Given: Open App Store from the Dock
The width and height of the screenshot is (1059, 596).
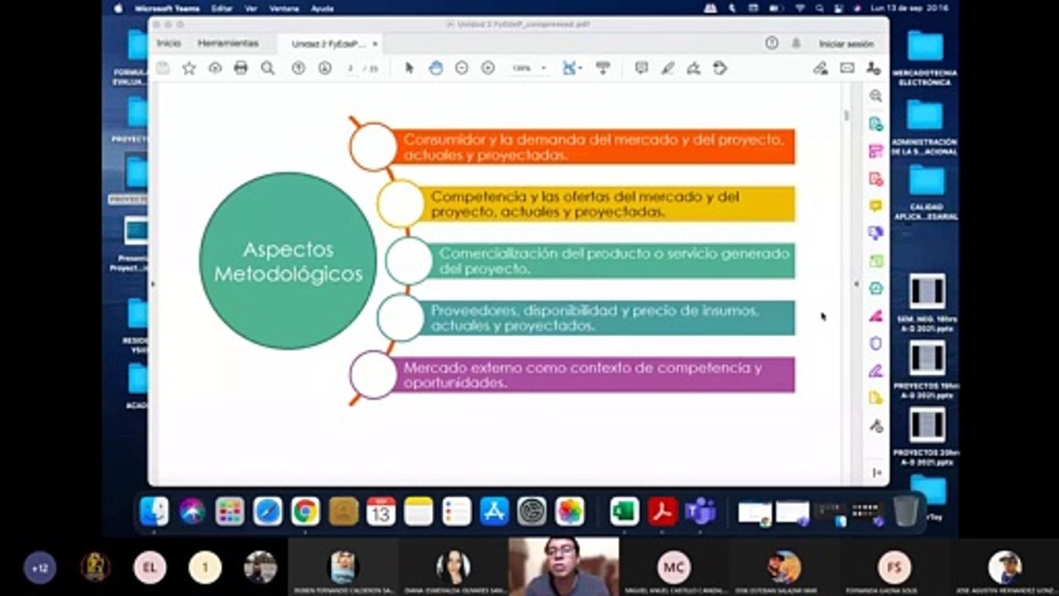Looking at the screenshot, I should click(494, 511).
